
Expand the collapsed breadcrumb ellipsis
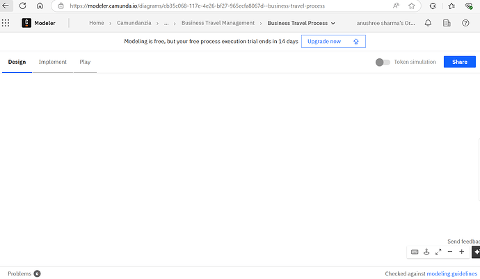[166, 23]
